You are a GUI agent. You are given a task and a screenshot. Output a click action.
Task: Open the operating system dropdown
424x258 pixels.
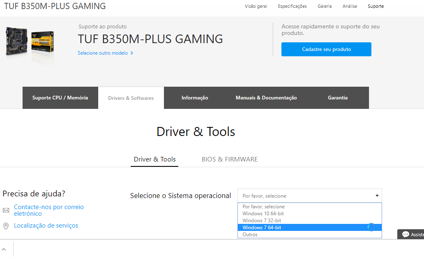310,196
